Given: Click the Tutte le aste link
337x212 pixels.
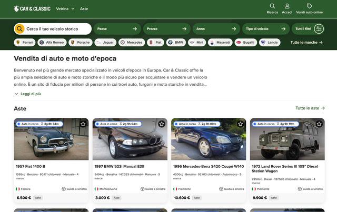Looking at the screenshot, I should pyautogui.click(x=310, y=108).
